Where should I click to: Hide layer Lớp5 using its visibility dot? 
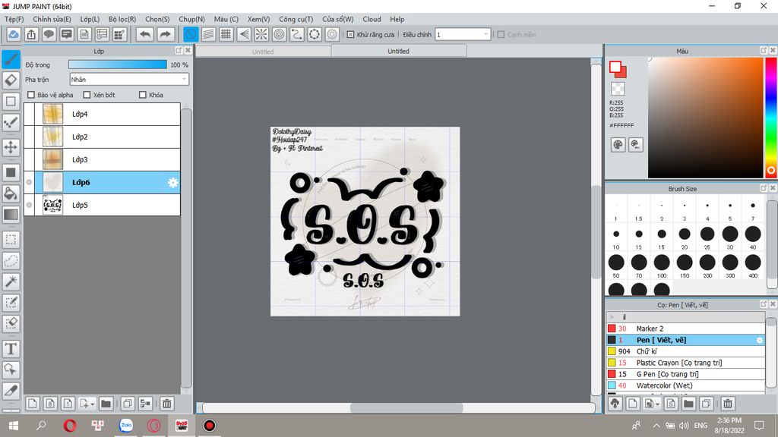click(x=30, y=205)
